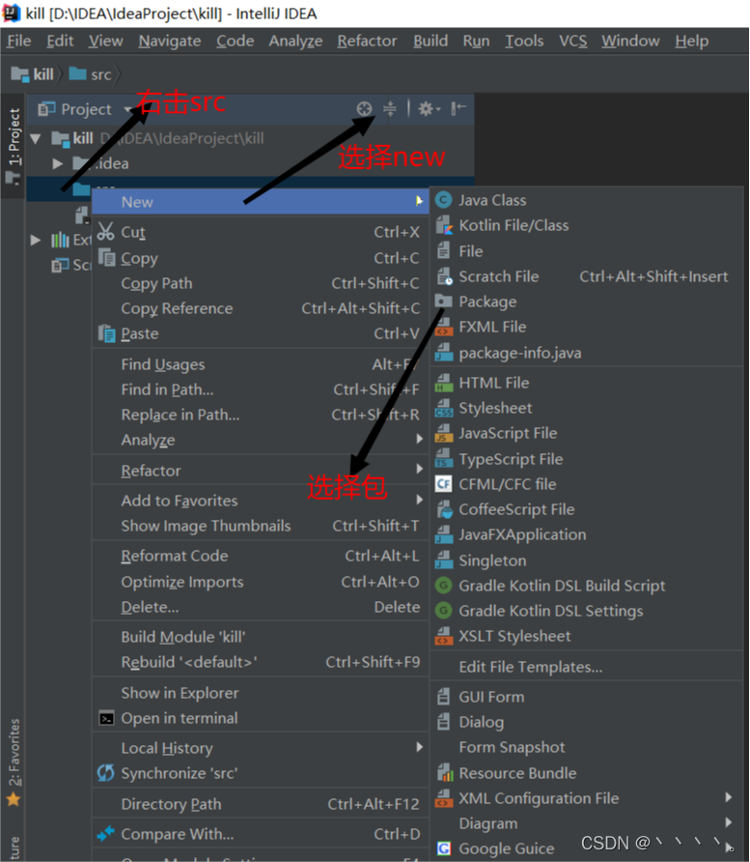Viewport: 750px width, 862px height.
Task: Open the Refactor submenu arrow in context menu
Action: click(420, 469)
